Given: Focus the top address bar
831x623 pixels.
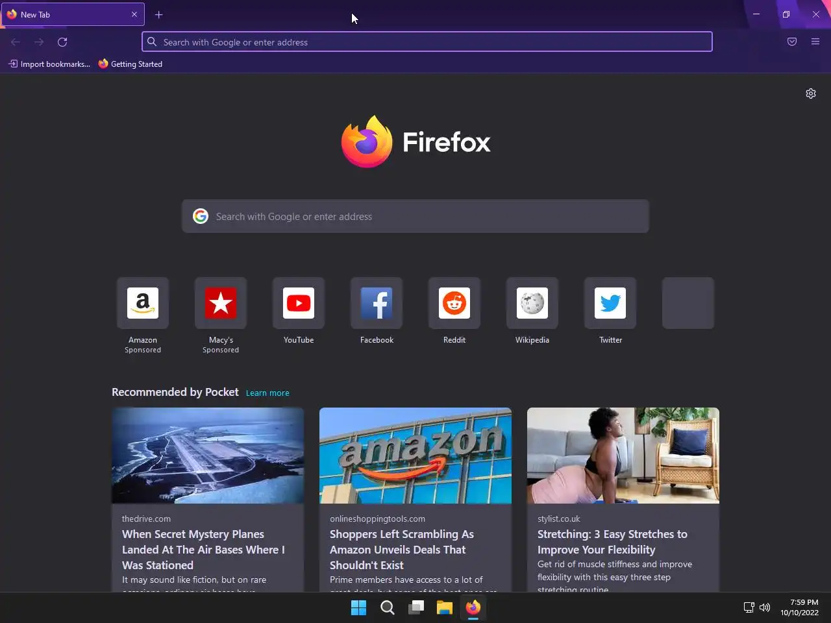Looking at the screenshot, I should coord(427,42).
